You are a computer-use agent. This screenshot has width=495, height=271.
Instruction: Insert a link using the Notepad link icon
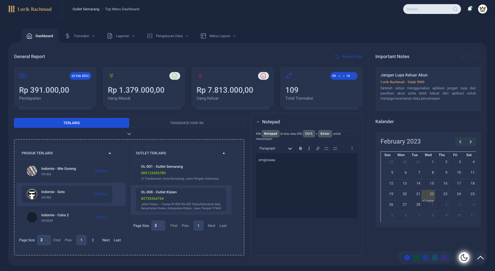coord(318,148)
